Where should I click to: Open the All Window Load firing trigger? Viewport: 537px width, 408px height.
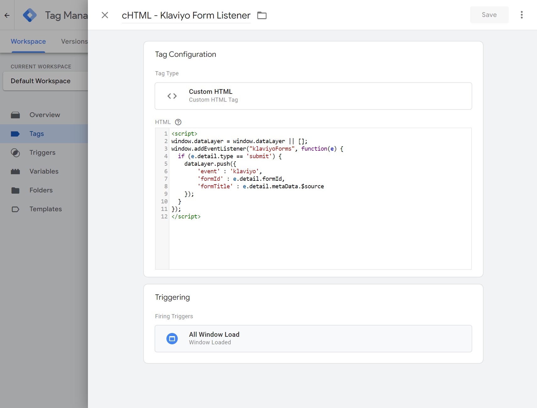313,339
